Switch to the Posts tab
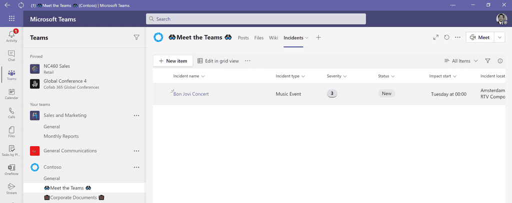The image size is (512, 203). [243, 38]
